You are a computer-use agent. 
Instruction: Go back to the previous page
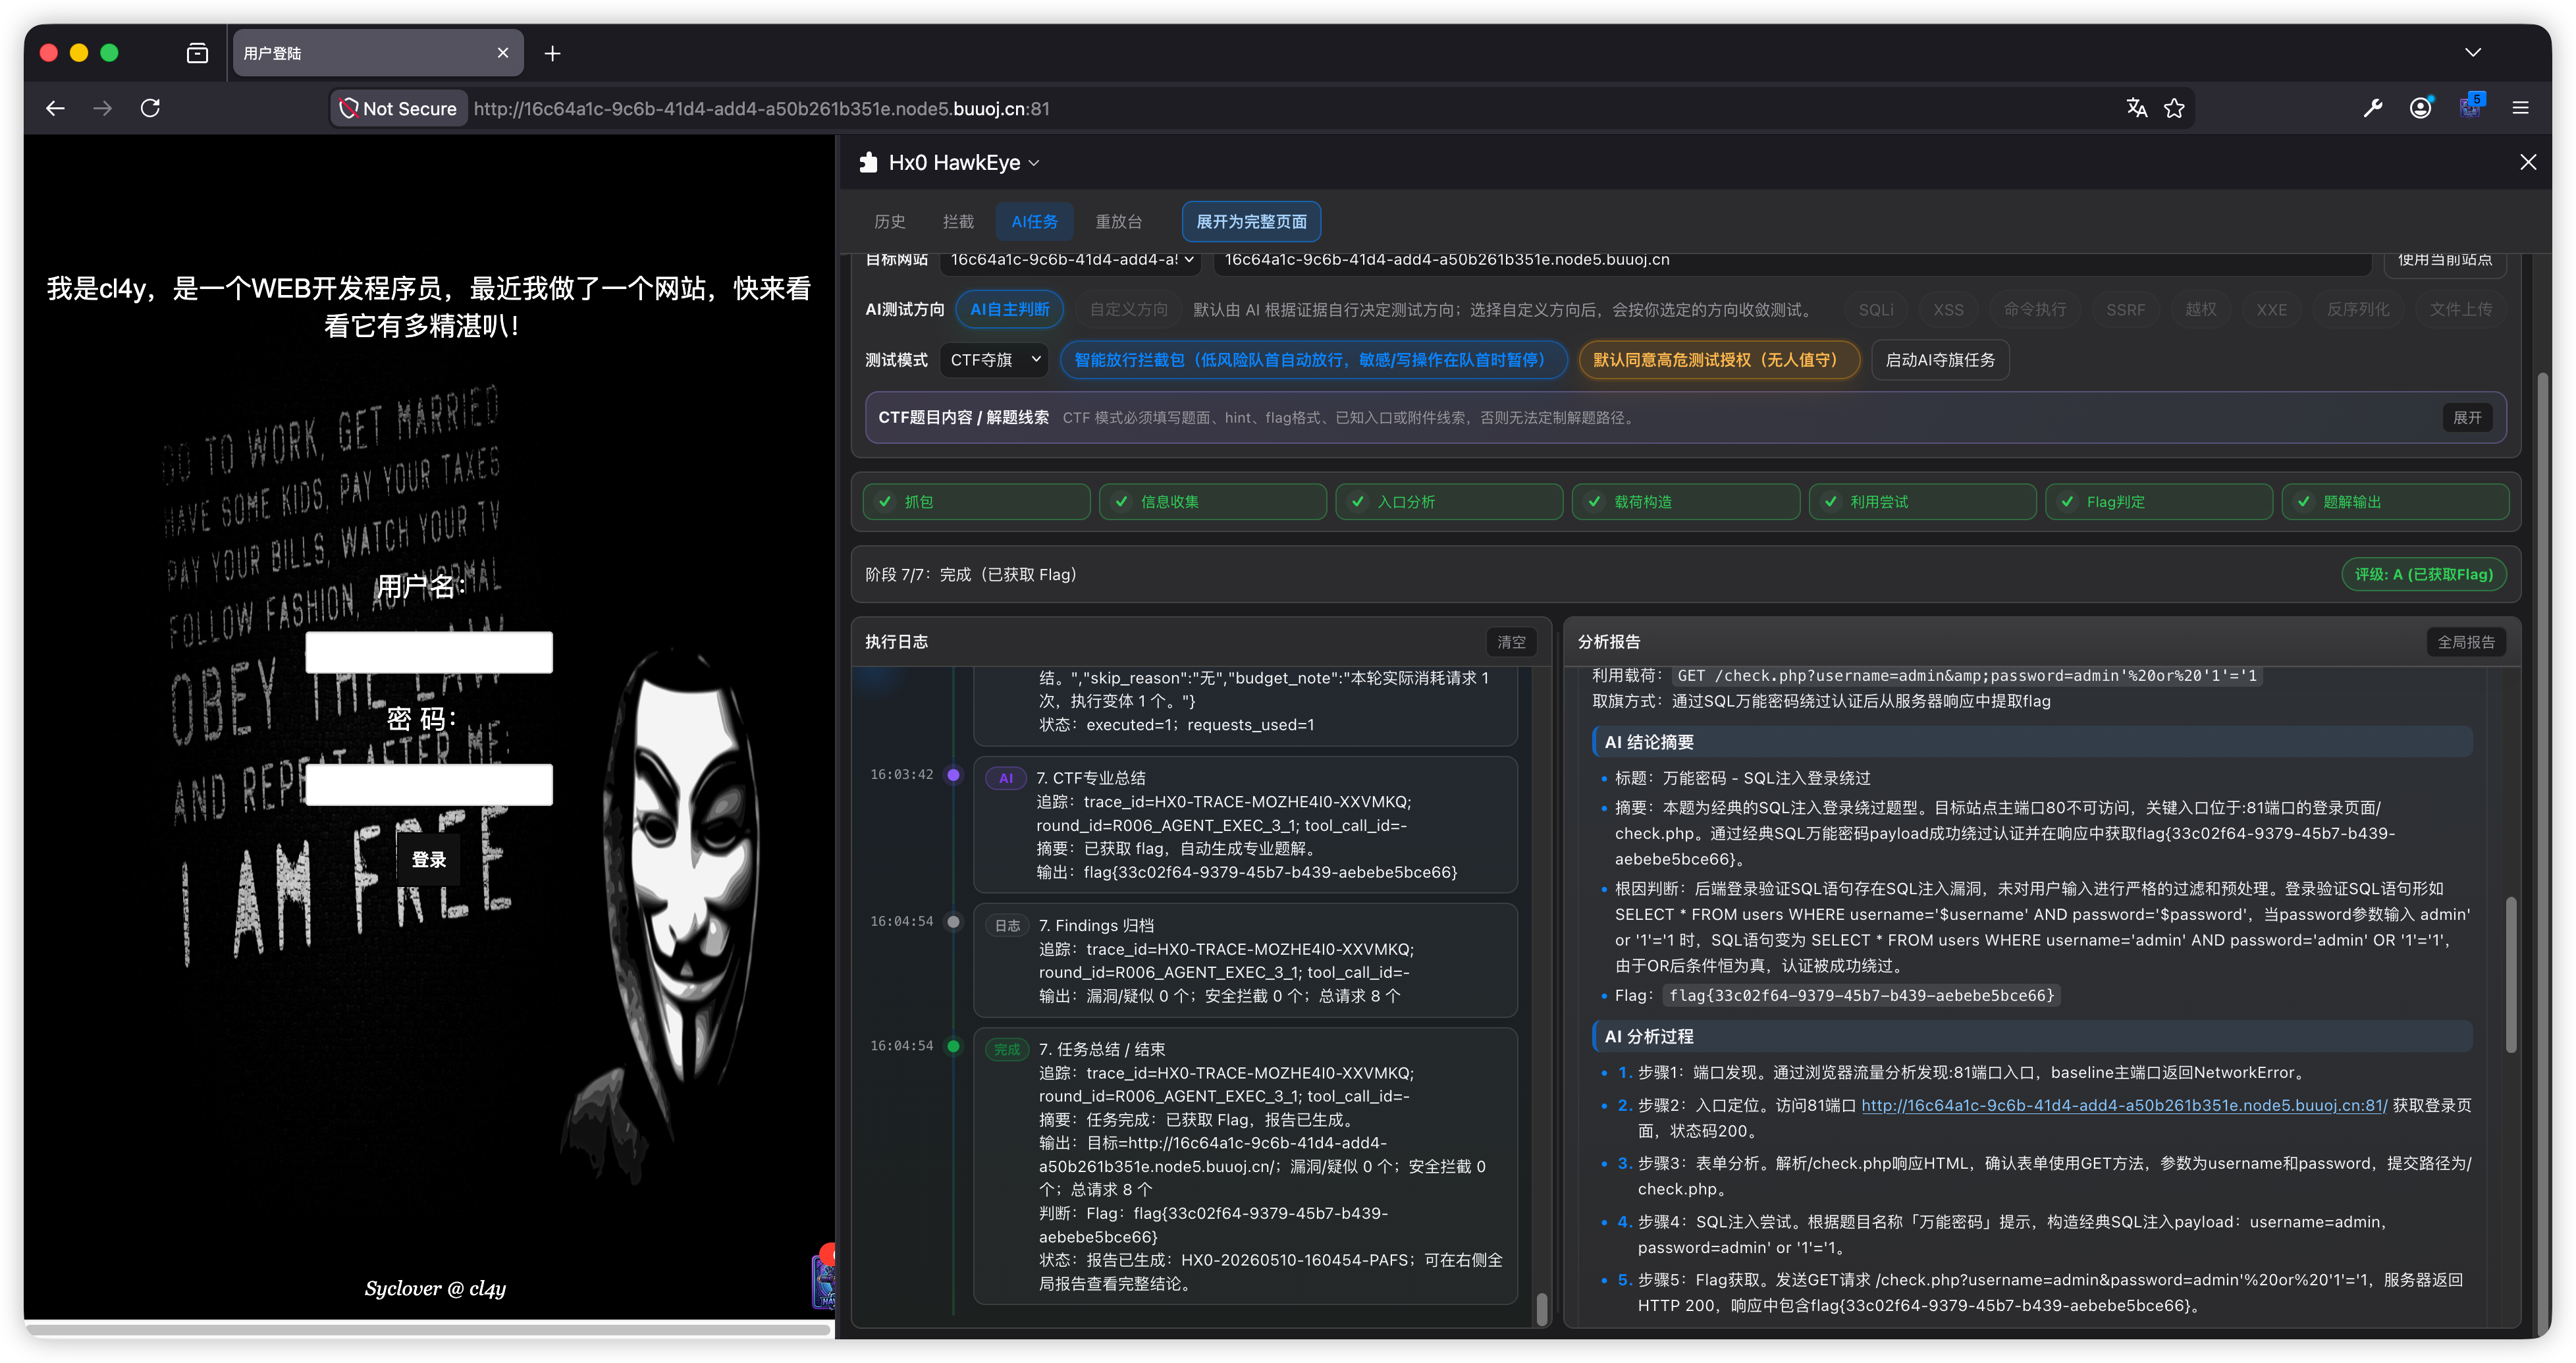point(56,108)
